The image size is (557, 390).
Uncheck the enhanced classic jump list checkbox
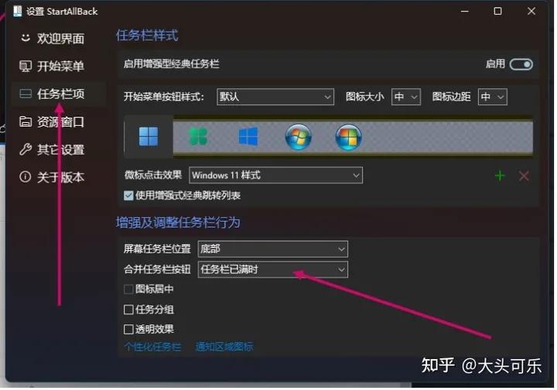pyautogui.click(x=128, y=195)
